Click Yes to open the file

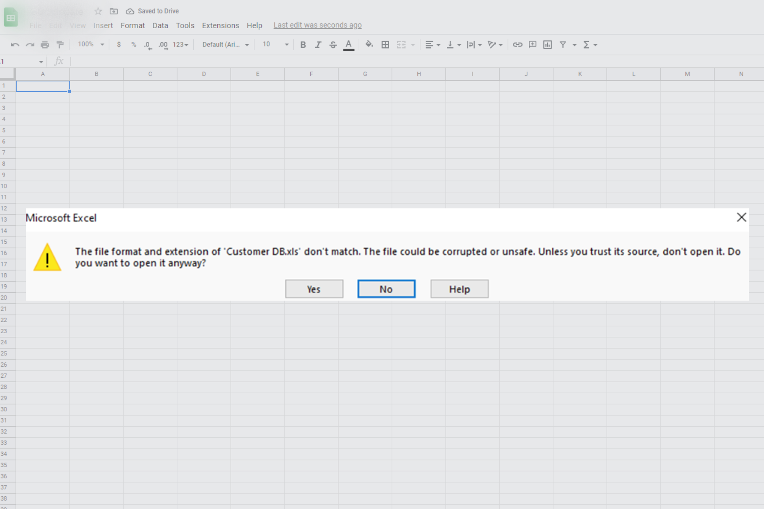point(314,289)
